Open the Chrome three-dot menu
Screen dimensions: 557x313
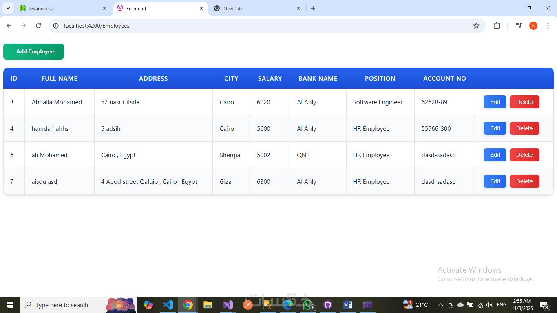pyautogui.click(x=548, y=26)
